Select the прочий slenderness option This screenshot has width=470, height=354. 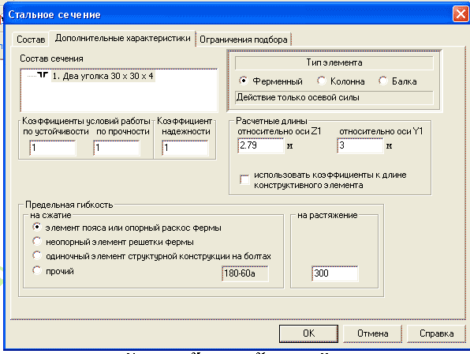click(36, 270)
